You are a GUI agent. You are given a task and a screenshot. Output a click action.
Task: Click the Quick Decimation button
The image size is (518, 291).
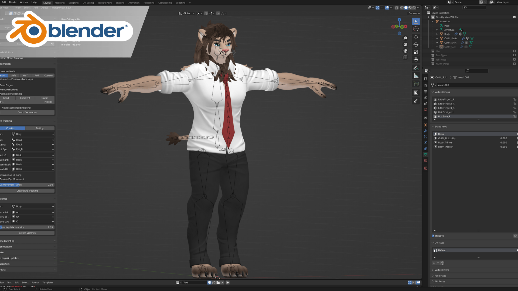point(27,113)
